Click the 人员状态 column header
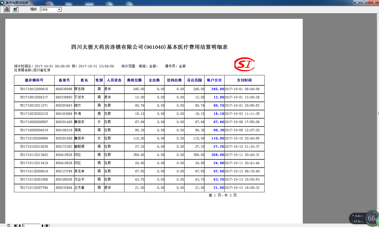The width and height of the screenshot is (379, 227). pyautogui.click(x=114, y=80)
